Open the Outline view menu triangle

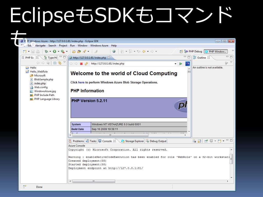click(x=231, y=62)
